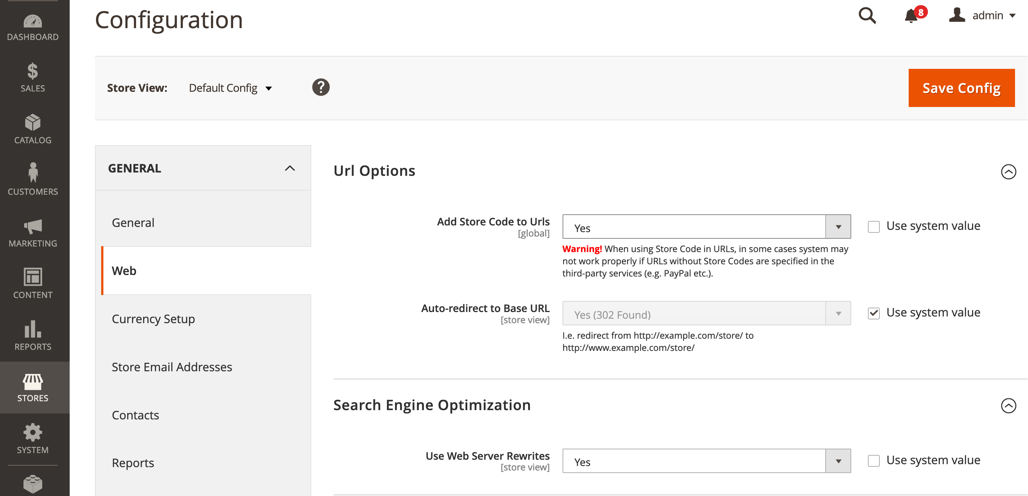Open the Store Email Addresses section
This screenshot has height=496, width=1028.
pyautogui.click(x=172, y=367)
